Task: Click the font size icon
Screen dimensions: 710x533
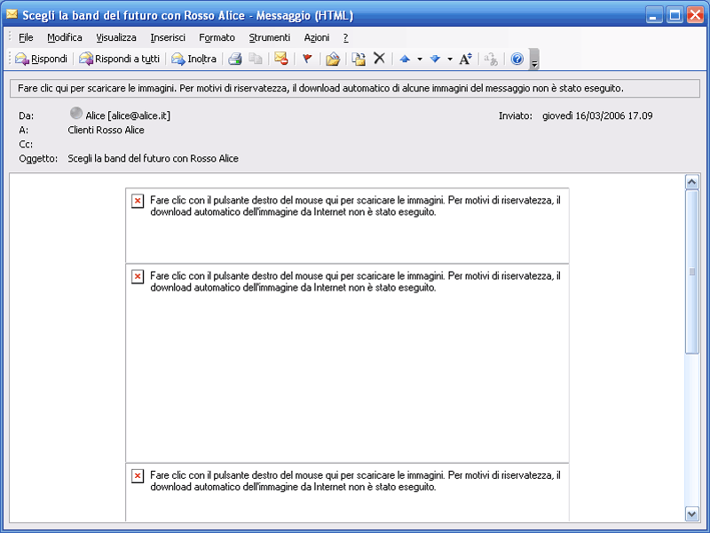Action: point(465,59)
